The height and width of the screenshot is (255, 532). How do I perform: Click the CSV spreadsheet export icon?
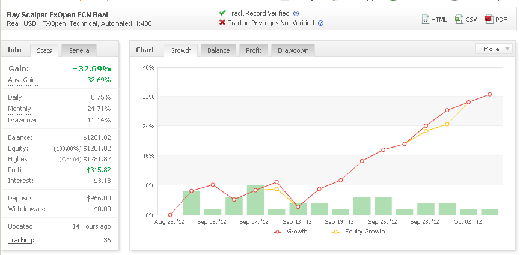tap(459, 19)
